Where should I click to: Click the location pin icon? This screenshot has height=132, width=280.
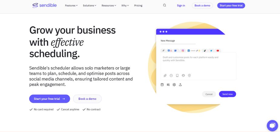[190, 76]
